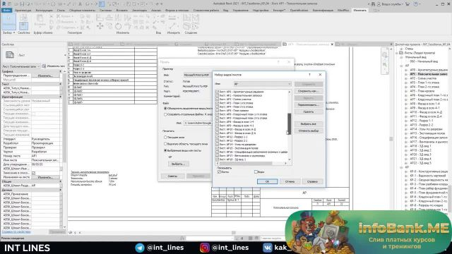Click the steering wheel navigation icon
Image resolution: width=452 pixels, height=254 pixels.
(x=385, y=55)
